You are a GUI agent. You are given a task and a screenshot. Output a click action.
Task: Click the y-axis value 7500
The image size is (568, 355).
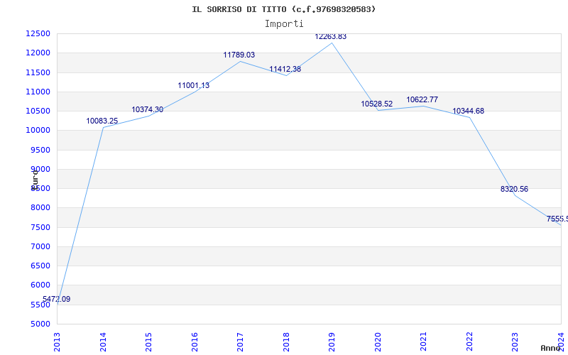(40, 227)
